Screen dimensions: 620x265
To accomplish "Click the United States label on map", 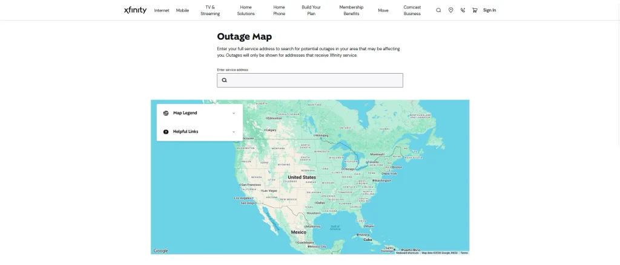I will 302,177.
